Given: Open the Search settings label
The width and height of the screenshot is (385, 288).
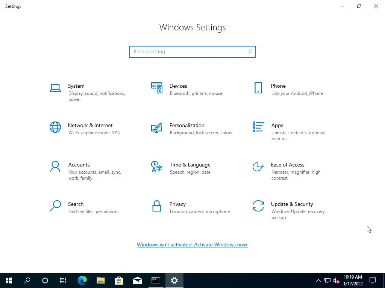Looking at the screenshot, I should click(76, 204).
